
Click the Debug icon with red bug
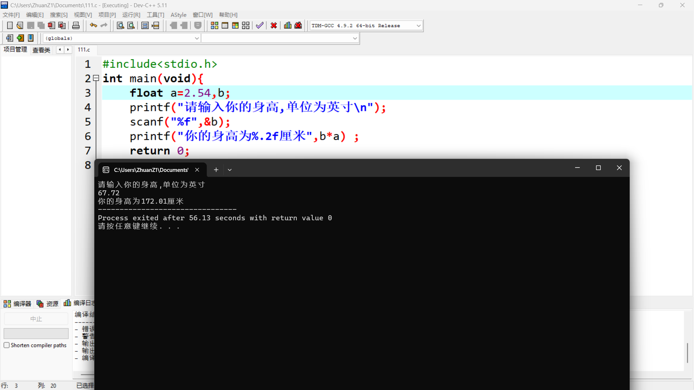point(298,26)
